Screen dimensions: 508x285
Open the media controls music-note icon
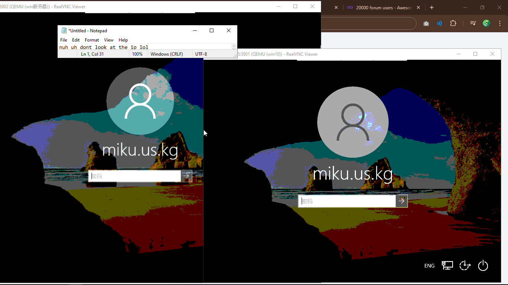coord(473,23)
